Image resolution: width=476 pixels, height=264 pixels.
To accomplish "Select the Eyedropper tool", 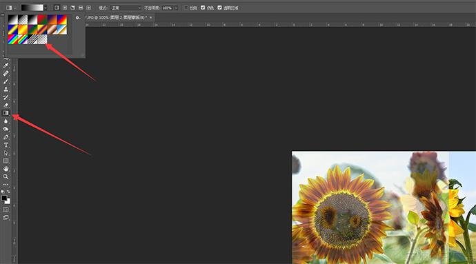I will 6,65.
